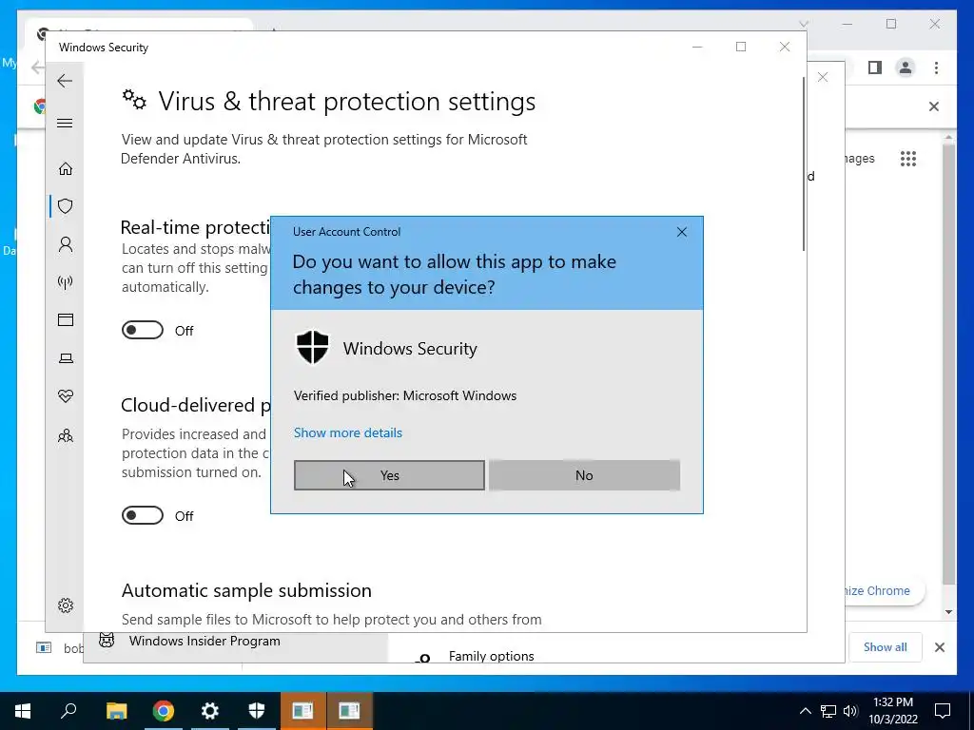Click the Chrome page vertical scrollbar
The width and height of the screenshot is (974, 730).
coord(948,364)
